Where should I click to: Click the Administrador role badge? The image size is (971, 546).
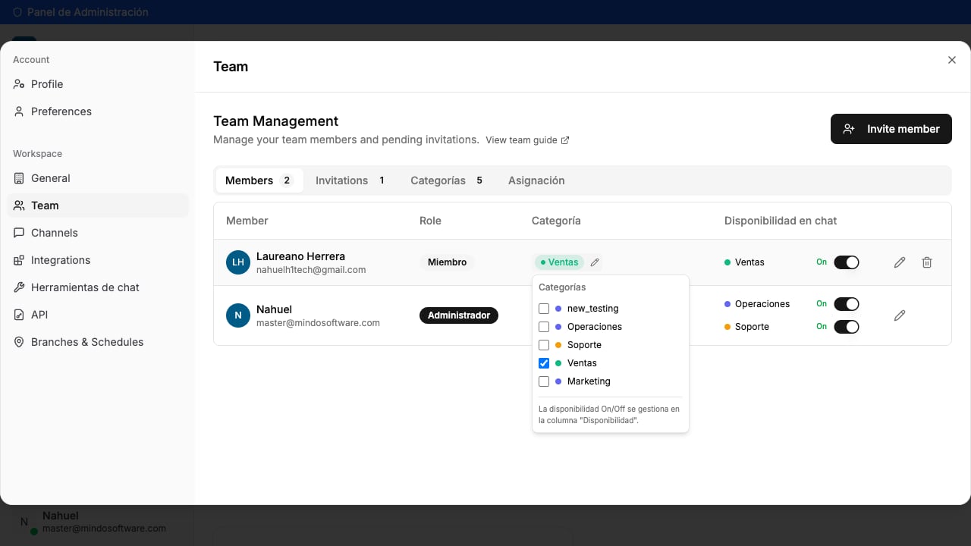(x=459, y=315)
